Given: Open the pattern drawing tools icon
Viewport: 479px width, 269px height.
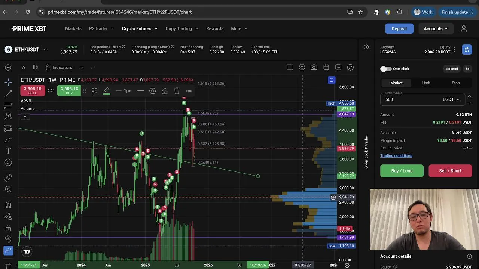Looking at the screenshot, I should [8, 117].
